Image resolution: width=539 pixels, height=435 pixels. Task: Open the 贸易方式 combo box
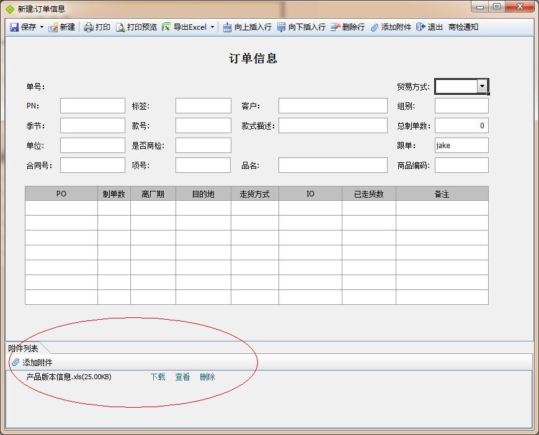(482, 87)
